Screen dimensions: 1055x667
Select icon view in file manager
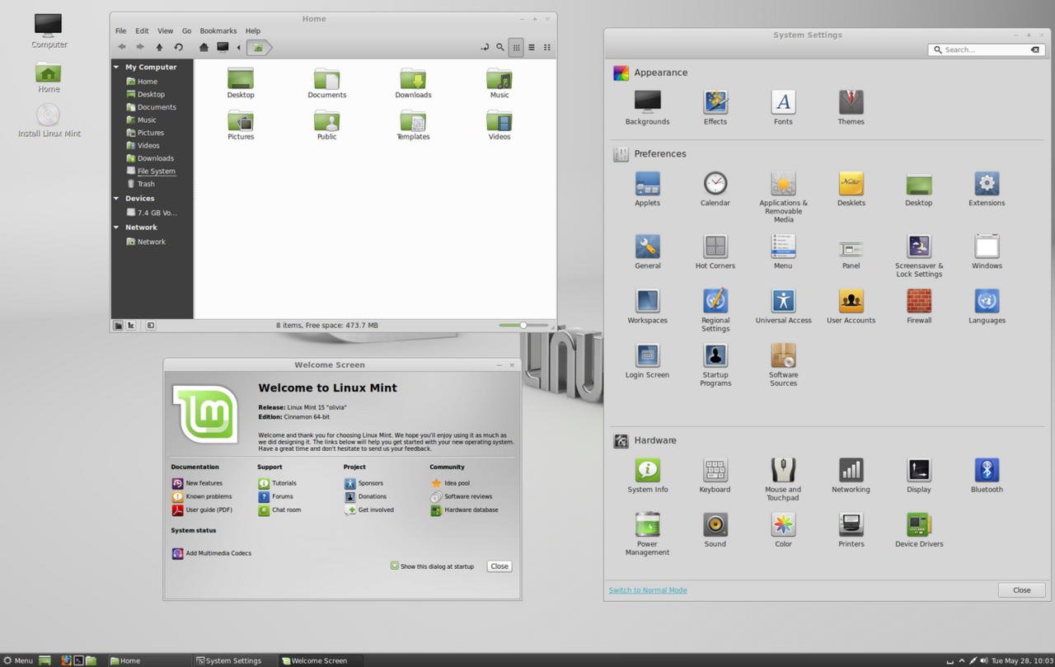(x=516, y=47)
